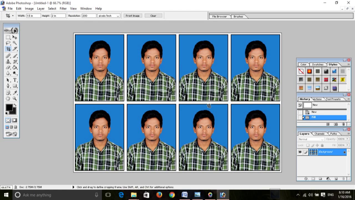Apply the red-orange glow style swatch
Viewport: 355px width, 200px height.
[309, 72]
